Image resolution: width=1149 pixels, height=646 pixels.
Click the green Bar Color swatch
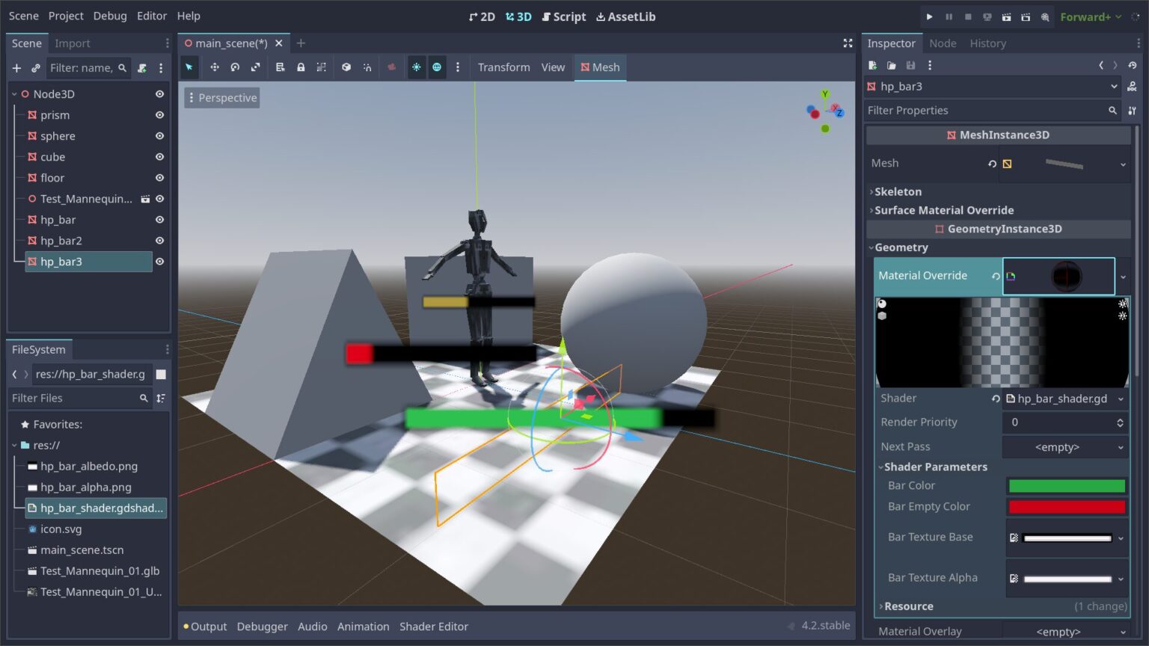point(1065,485)
